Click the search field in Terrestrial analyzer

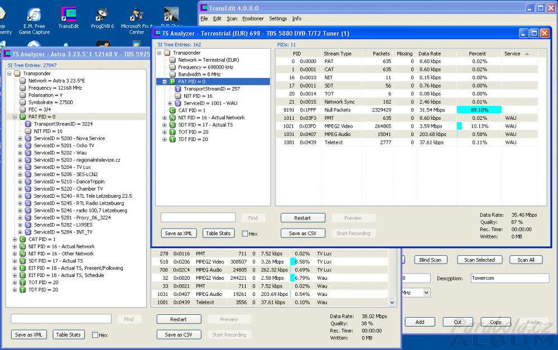click(198, 217)
